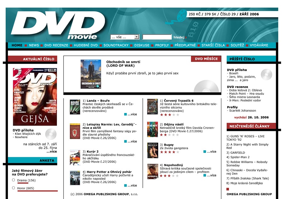The image size is (283, 199).
Task: Open the Spider-Man 2 article
Action: [x=238, y=157]
